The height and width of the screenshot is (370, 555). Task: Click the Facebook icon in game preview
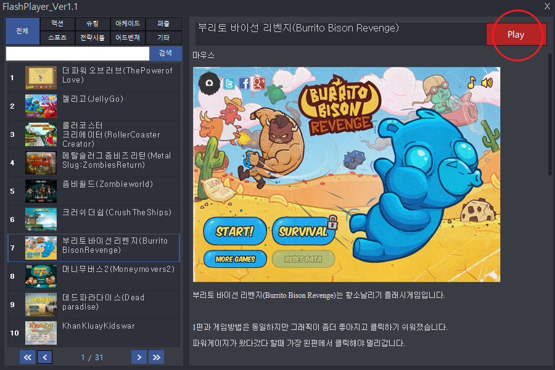(x=244, y=84)
